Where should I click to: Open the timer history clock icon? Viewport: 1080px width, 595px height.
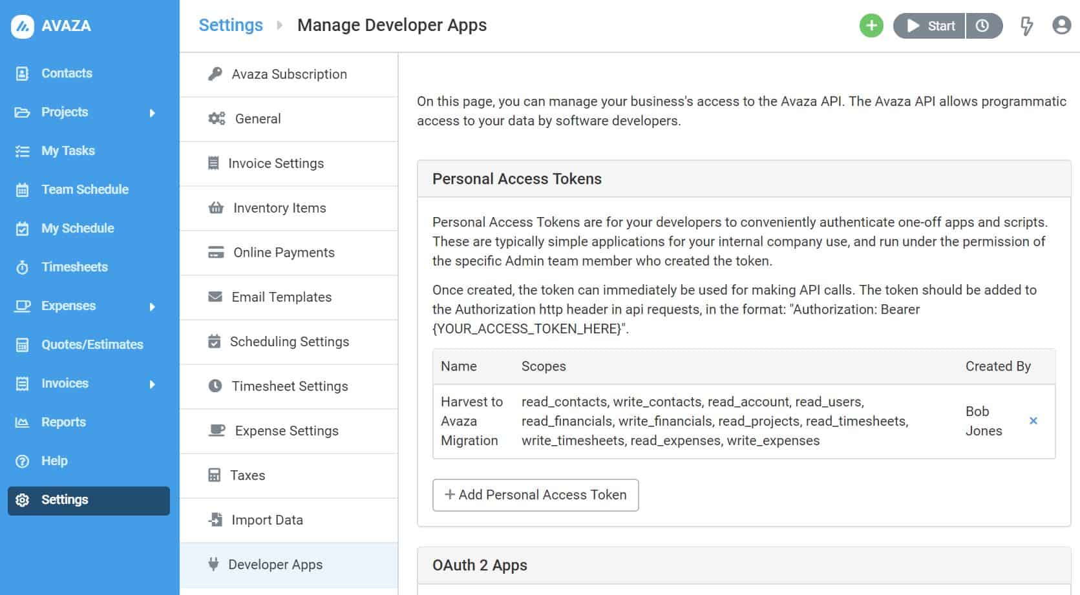[984, 26]
